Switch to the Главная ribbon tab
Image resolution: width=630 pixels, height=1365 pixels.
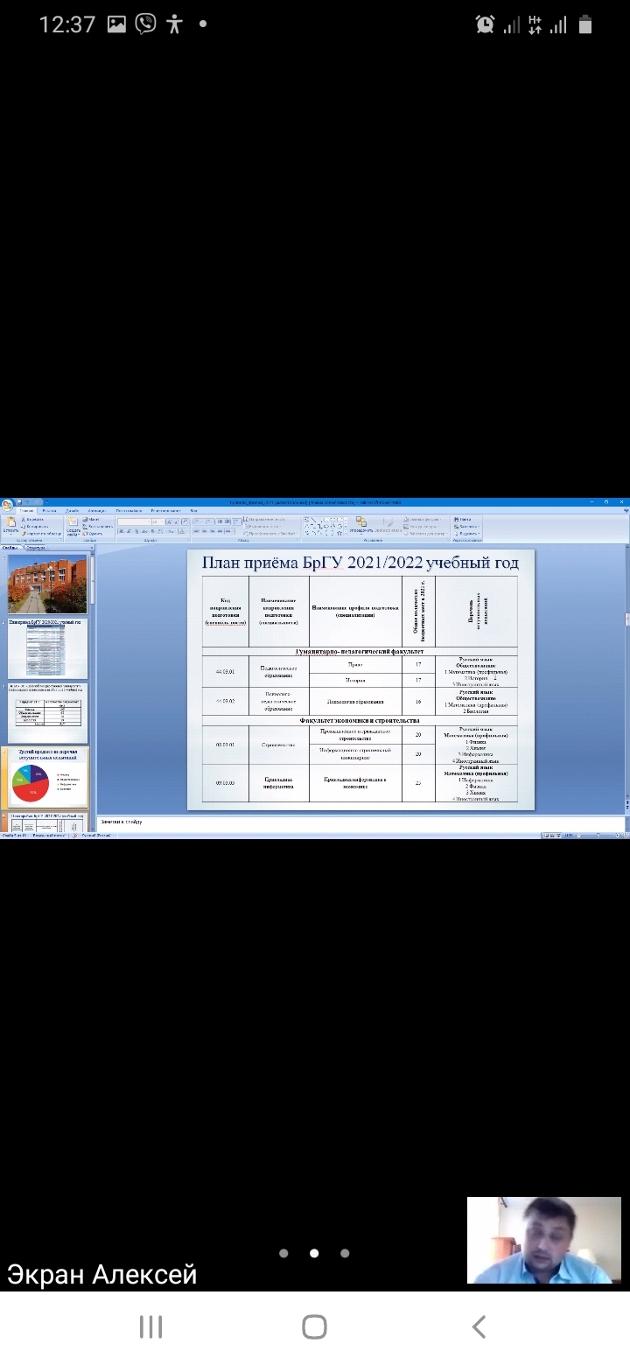pyautogui.click(x=26, y=510)
